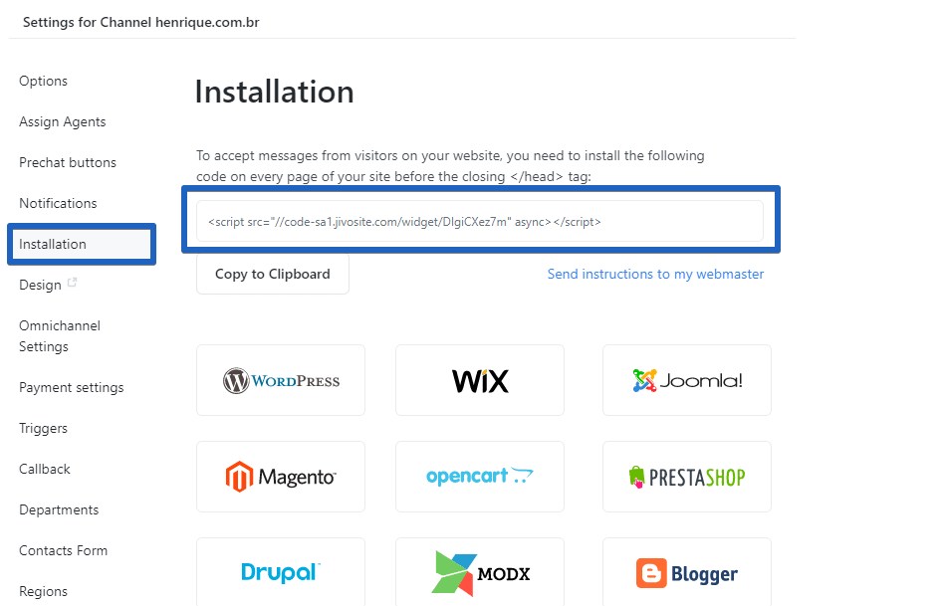Choose the Drupal installation card
Viewport: 943px width, 606px height.
click(281, 572)
